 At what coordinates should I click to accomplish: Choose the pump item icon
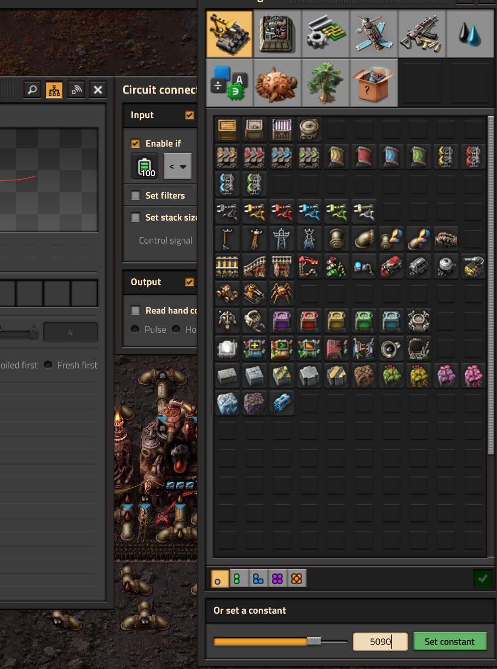point(446,239)
